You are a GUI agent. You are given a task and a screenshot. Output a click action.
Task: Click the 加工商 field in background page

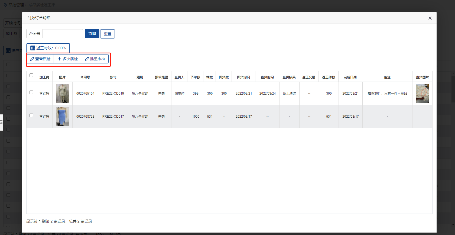click(x=12, y=33)
